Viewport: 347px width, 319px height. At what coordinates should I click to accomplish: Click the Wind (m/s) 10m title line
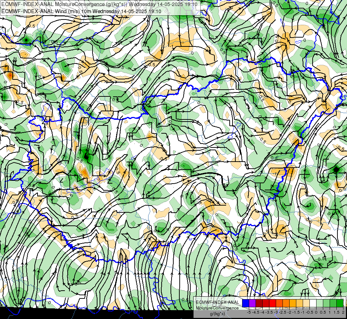pyautogui.click(x=81, y=11)
